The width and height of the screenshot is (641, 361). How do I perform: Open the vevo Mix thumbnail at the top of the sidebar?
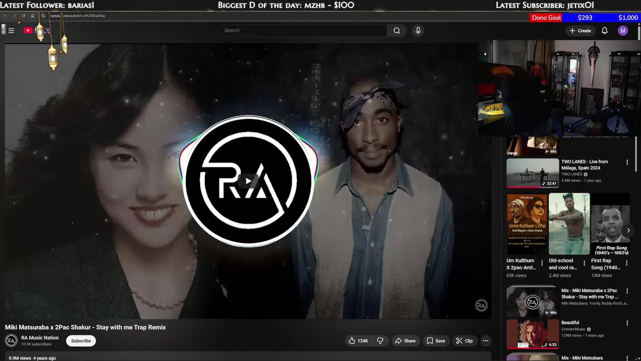[533, 146]
